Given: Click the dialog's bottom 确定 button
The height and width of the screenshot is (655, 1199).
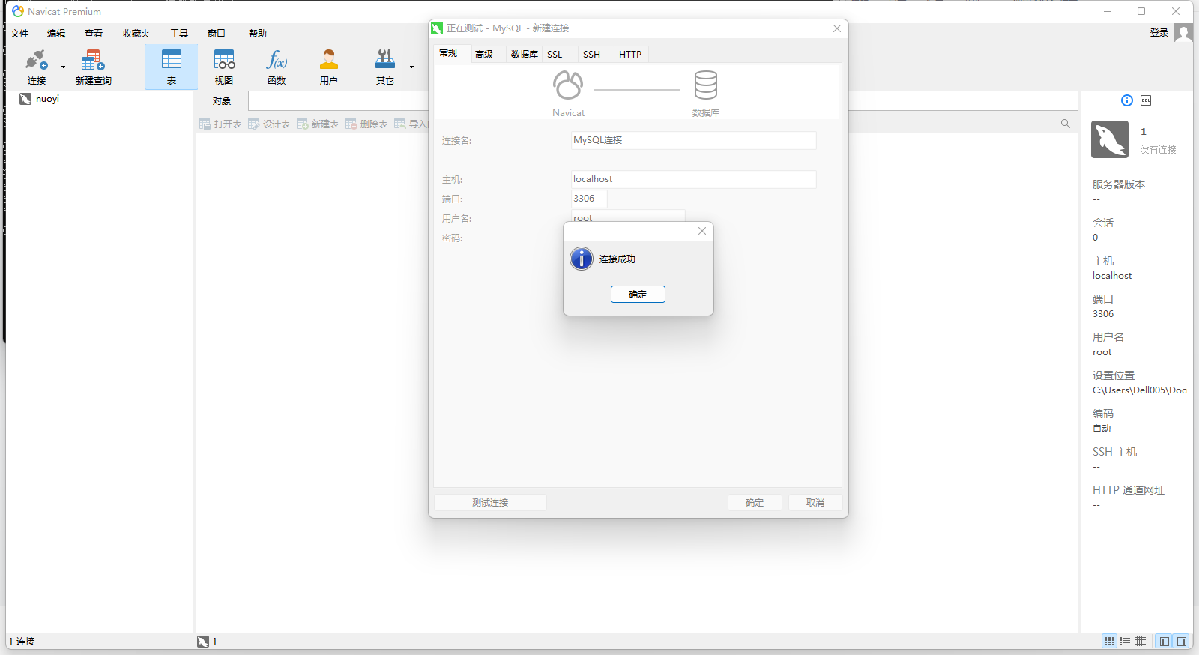Looking at the screenshot, I should coord(755,503).
